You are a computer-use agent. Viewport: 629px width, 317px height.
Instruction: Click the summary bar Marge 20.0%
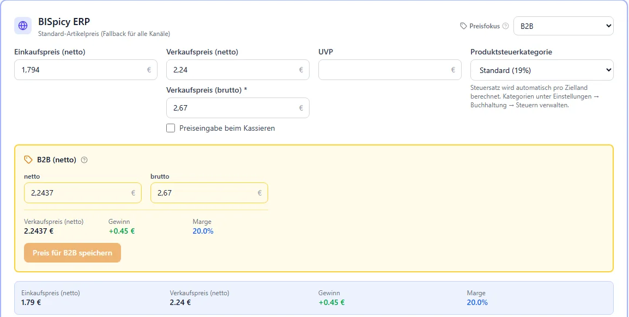pos(477,302)
